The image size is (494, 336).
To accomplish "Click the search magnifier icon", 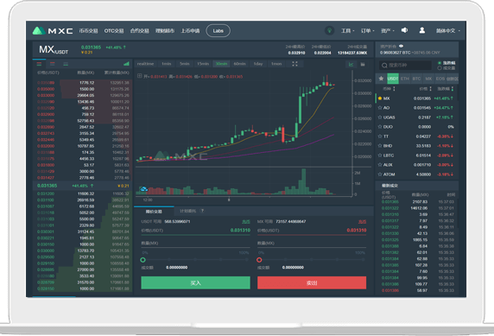I will pos(384,66).
